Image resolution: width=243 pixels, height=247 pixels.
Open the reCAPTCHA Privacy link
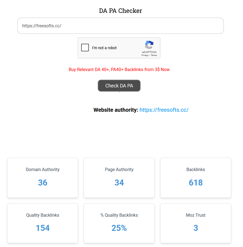[145, 55]
